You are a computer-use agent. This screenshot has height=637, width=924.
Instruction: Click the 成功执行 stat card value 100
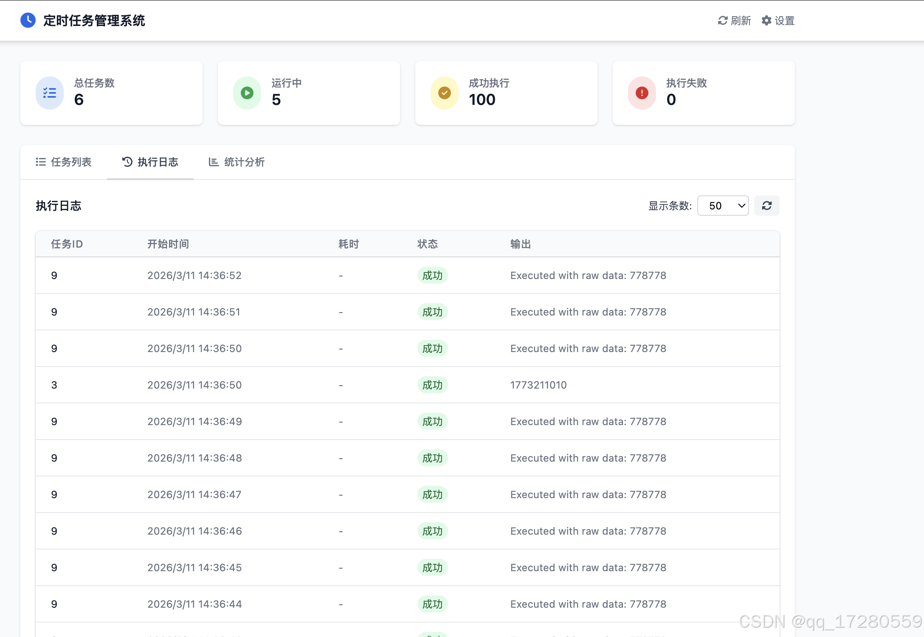(x=482, y=99)
